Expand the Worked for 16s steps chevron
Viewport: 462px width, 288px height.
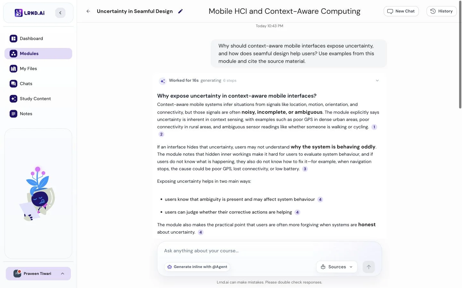click(x=377, y=81)
